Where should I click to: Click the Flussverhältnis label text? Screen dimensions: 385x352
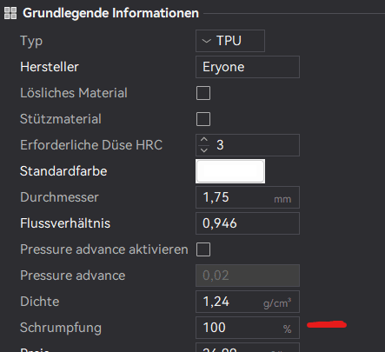[x=65, y=223]
